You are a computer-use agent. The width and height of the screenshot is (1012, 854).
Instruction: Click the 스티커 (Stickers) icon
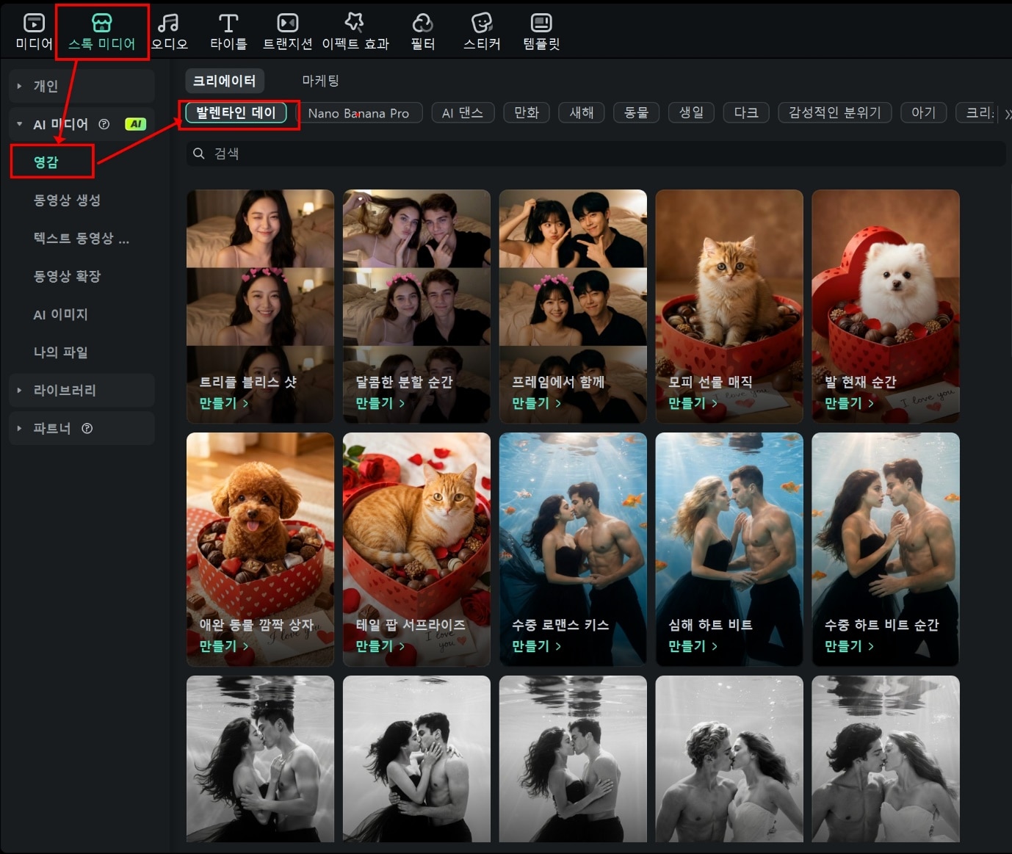point(481,29)
